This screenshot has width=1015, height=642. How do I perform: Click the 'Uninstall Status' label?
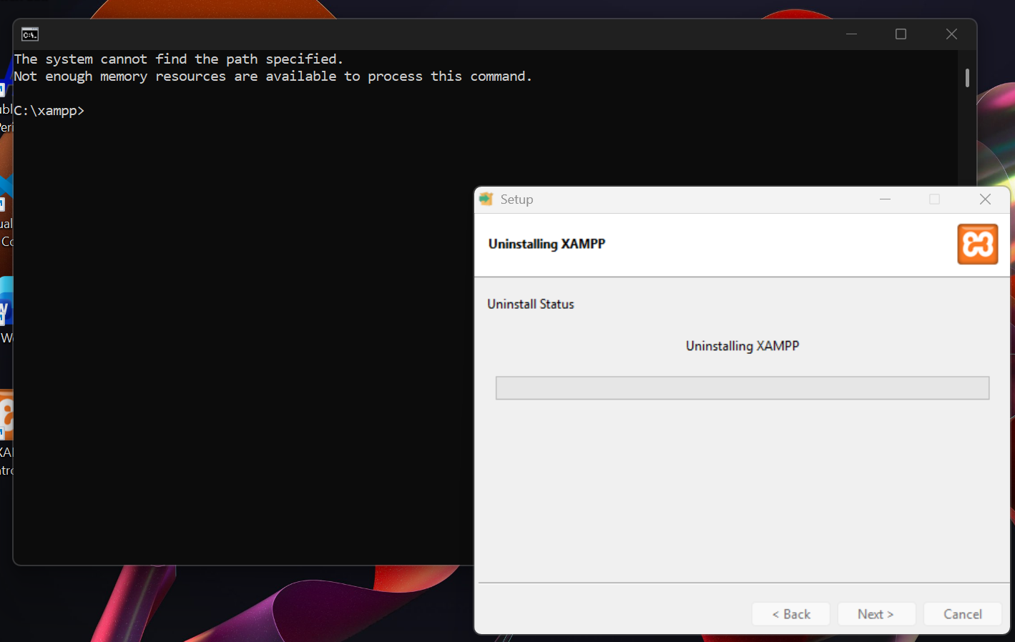pos(531,304)
